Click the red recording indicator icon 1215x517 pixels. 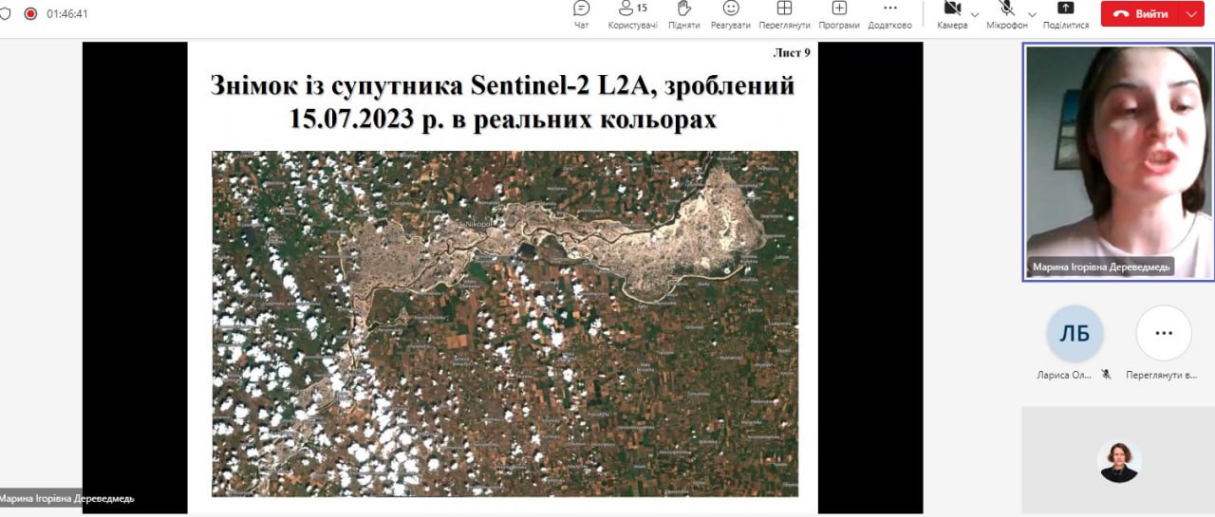(x=30, y=13)
